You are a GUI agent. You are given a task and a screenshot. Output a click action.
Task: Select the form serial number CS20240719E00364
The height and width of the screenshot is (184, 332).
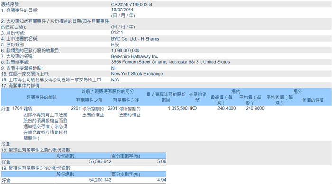tap(131, 4)
